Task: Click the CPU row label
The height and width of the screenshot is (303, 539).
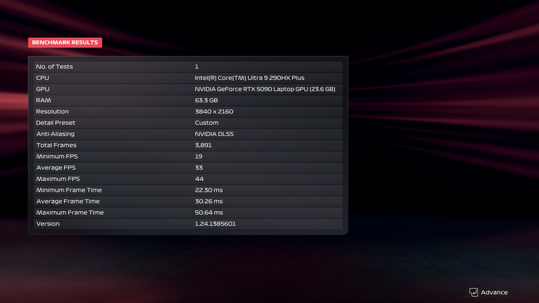Action: click(43, 78)
